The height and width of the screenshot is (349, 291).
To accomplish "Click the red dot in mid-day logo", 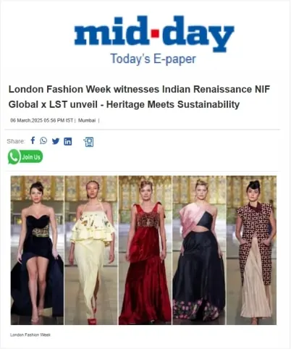I will pyautogui.click(x=155, y=34).
